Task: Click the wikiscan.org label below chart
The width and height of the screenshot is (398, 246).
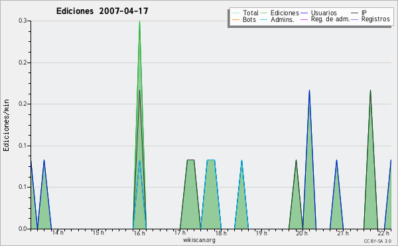Action: click(199, 240)
